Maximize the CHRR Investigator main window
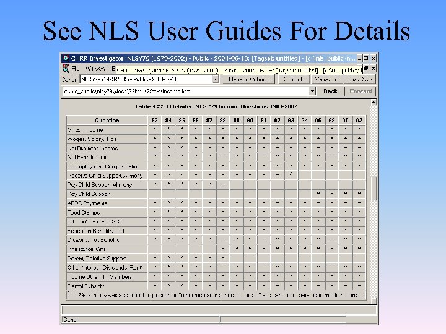Viewport: 446px width, 334px height. click(366, 59)
